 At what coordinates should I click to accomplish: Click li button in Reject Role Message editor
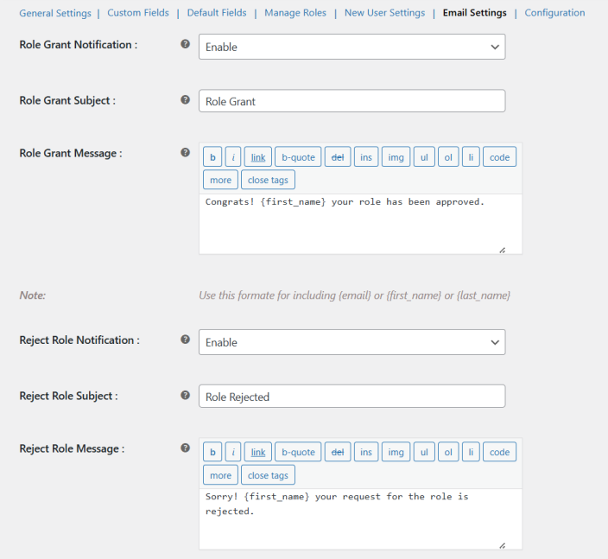pyautogui.click(x=471, y=452)
